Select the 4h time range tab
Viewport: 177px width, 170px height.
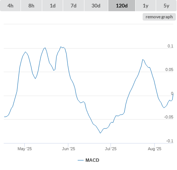pos(10,6)
